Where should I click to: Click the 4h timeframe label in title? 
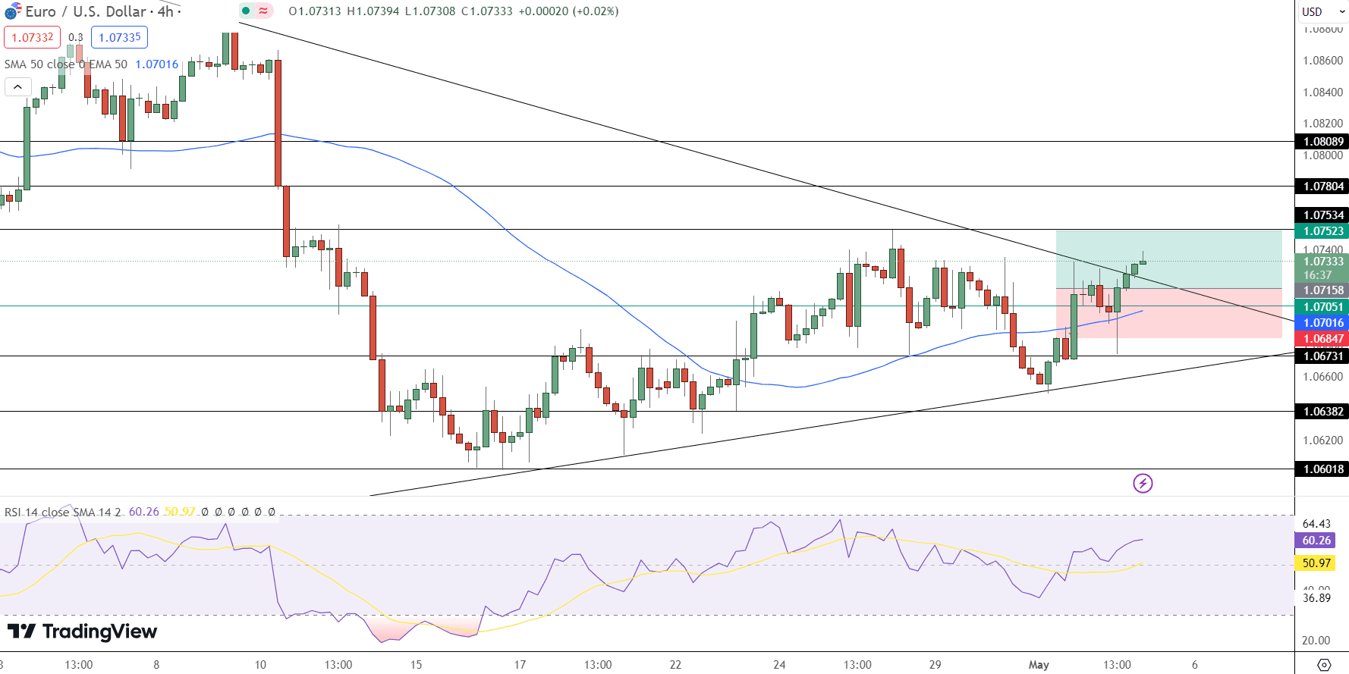tap(165, 11)
